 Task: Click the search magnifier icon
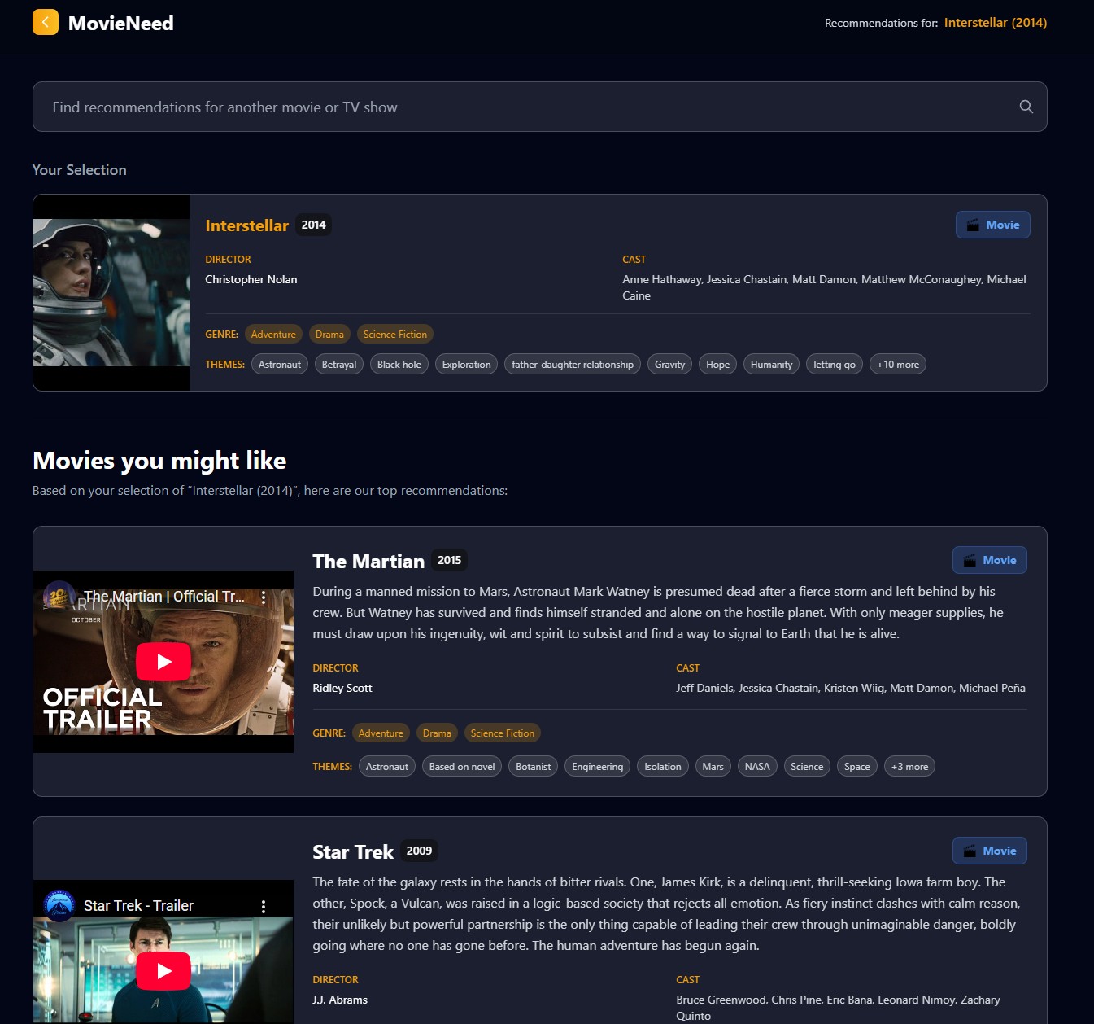tap(1026, 107)
